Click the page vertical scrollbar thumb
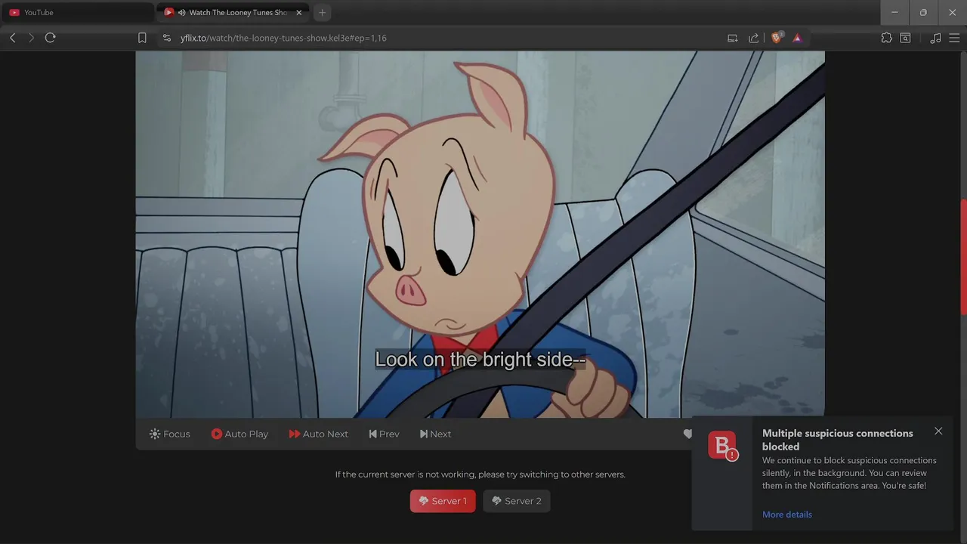This screenshot has height=544, width=967. [x=963, y=257]
